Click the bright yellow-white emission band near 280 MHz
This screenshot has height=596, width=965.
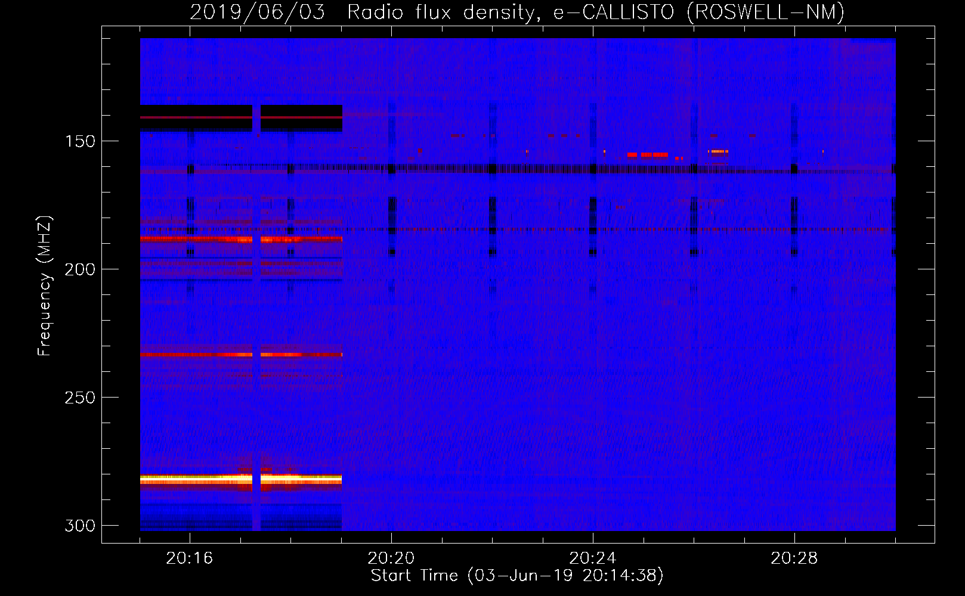[241, 479]
